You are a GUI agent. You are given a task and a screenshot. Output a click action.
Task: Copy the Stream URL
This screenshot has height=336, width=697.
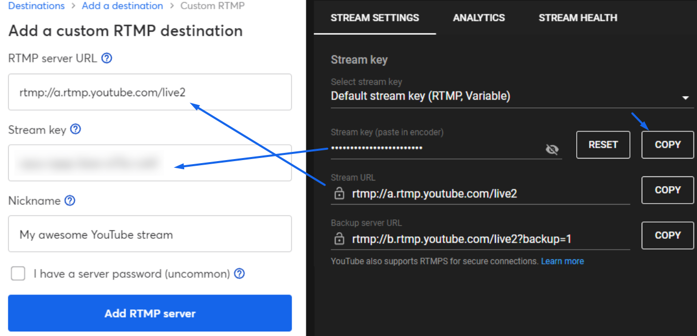click(667, 190)
